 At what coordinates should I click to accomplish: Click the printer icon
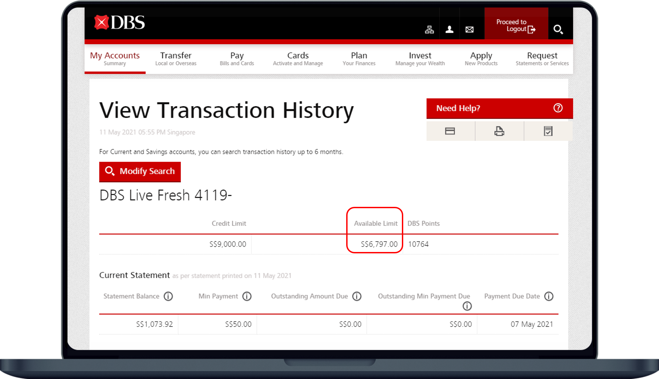click(x=499, y=131)
